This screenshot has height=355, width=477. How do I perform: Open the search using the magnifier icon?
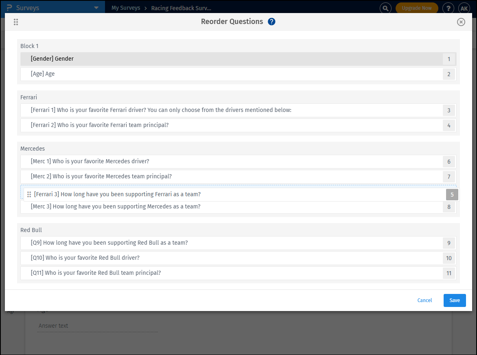[x=385, y=8]
